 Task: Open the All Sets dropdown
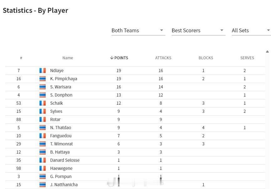point(251,31)
